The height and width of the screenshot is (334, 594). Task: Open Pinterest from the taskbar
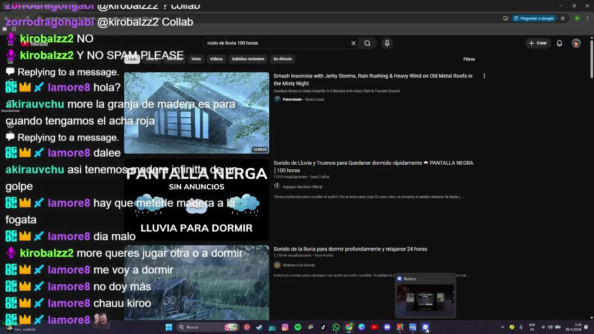(247, 327)
